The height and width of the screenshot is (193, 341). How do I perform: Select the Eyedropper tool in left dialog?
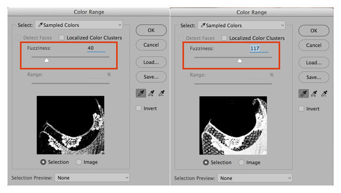(141, 93)
